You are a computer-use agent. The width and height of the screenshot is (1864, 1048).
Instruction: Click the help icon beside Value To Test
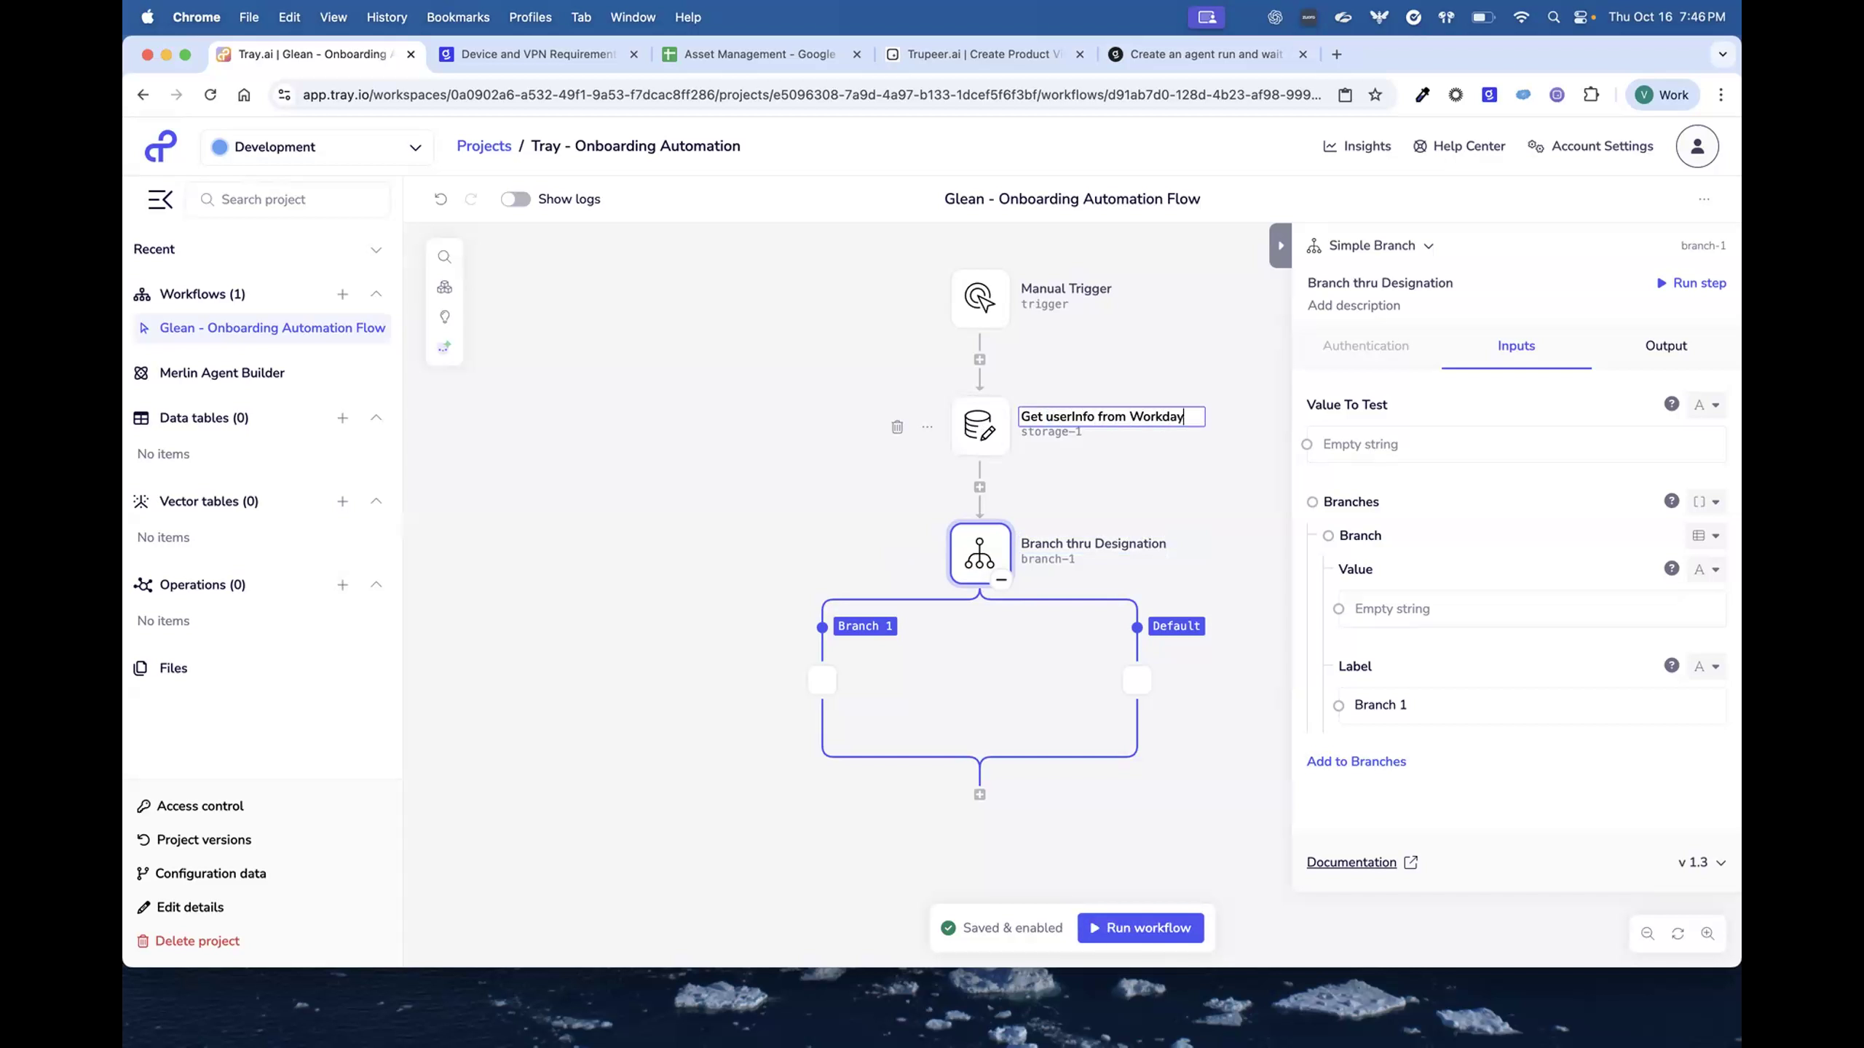click(x=1671, y=404)
